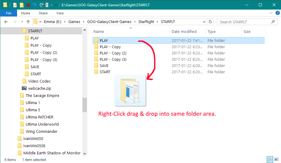Sort files by Name column
281x163 pixels.
click(x=99, y=32)
